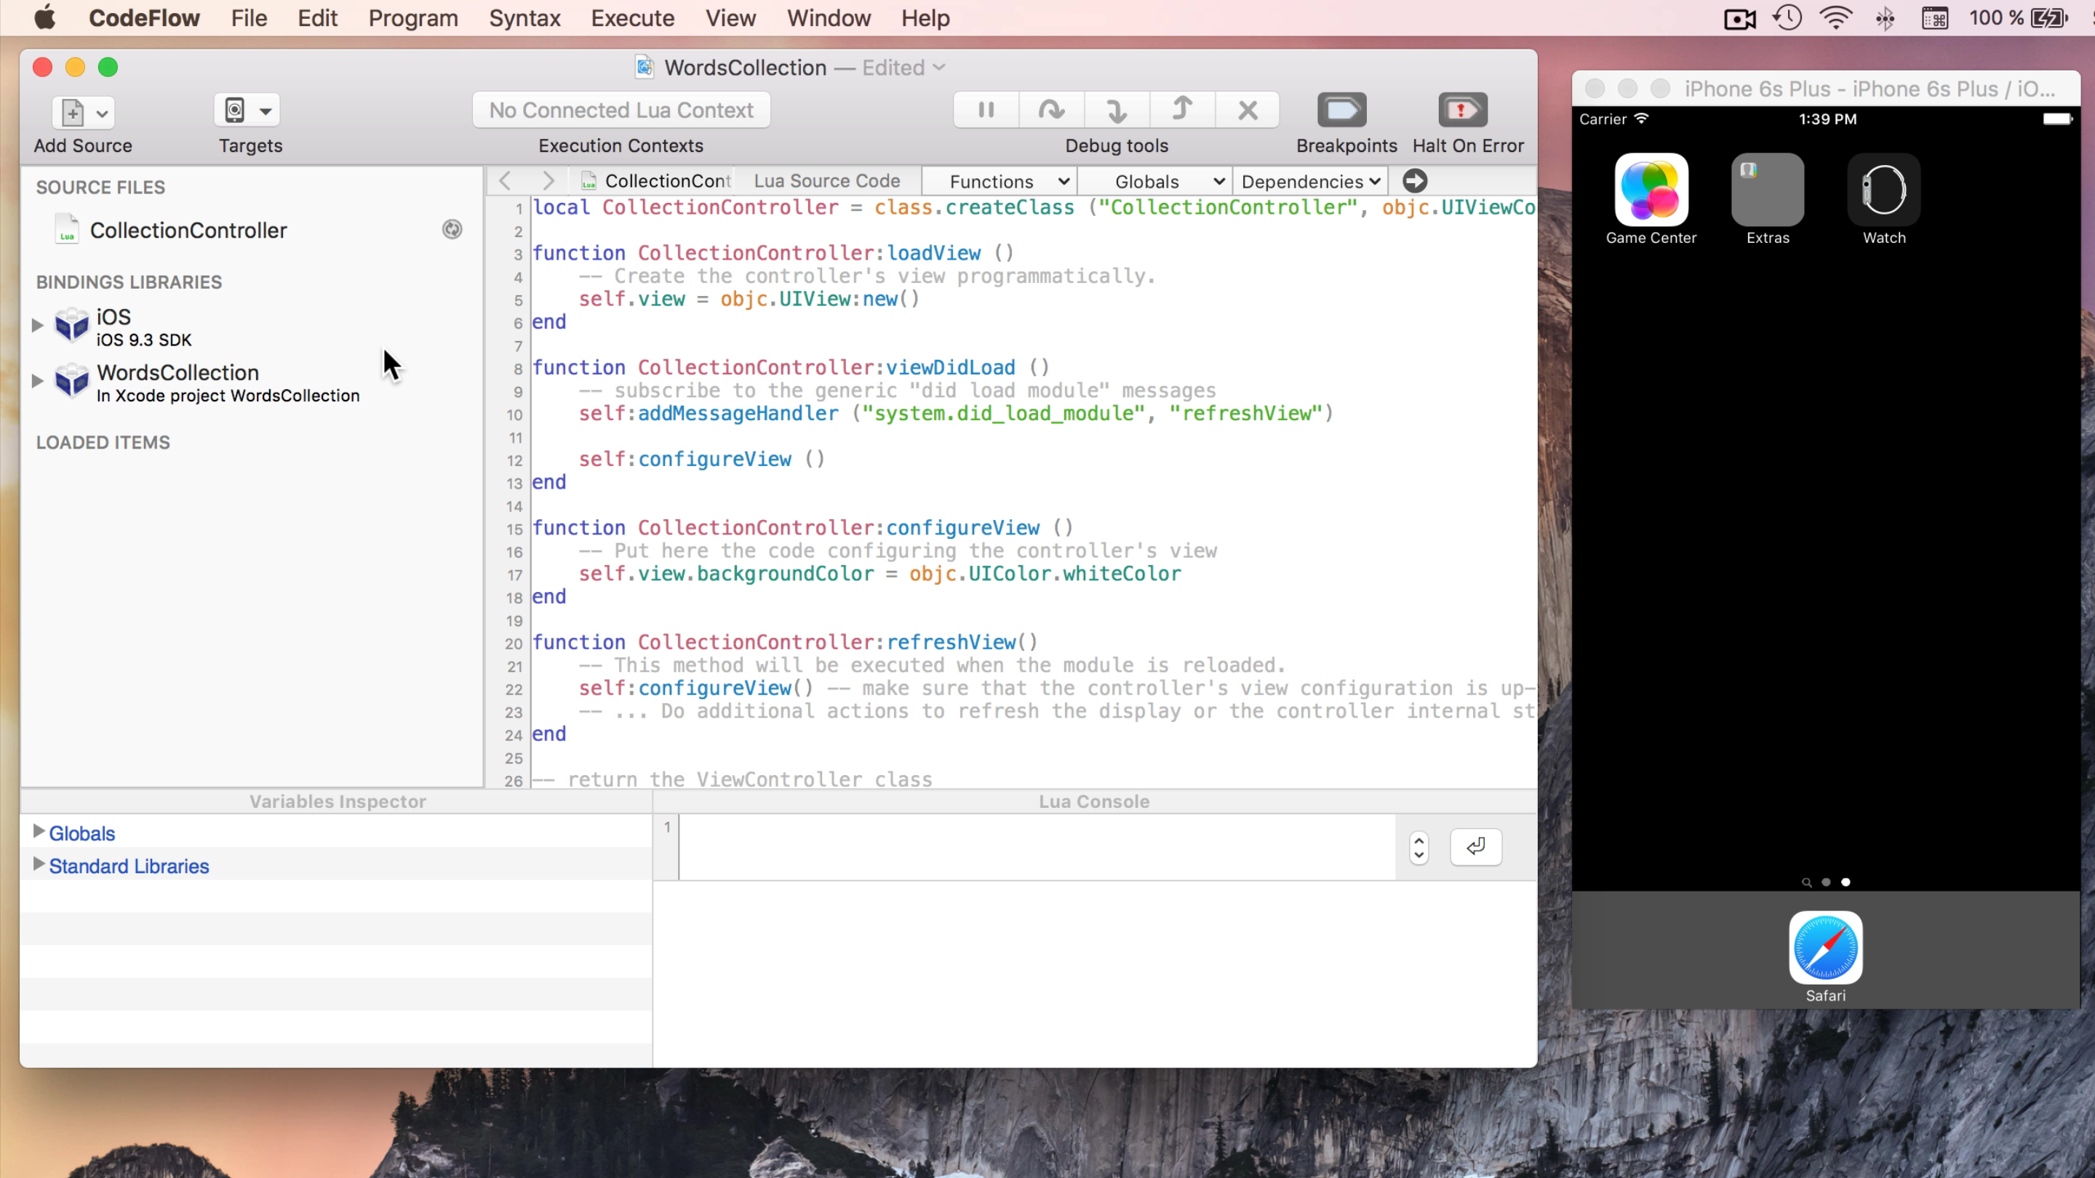Viewport: 2095px width, 1178px height.
Task: Click the status icon beside CollectionController
Action: (452, 229)
